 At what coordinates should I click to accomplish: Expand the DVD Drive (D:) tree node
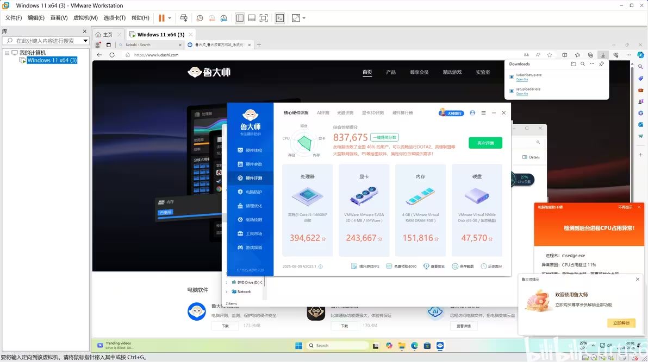[x=227, y=283]
